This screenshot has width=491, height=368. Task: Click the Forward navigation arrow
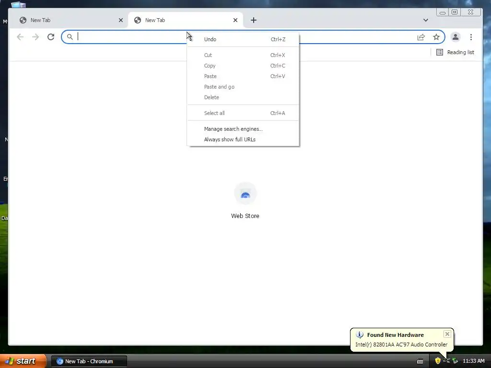35,37
